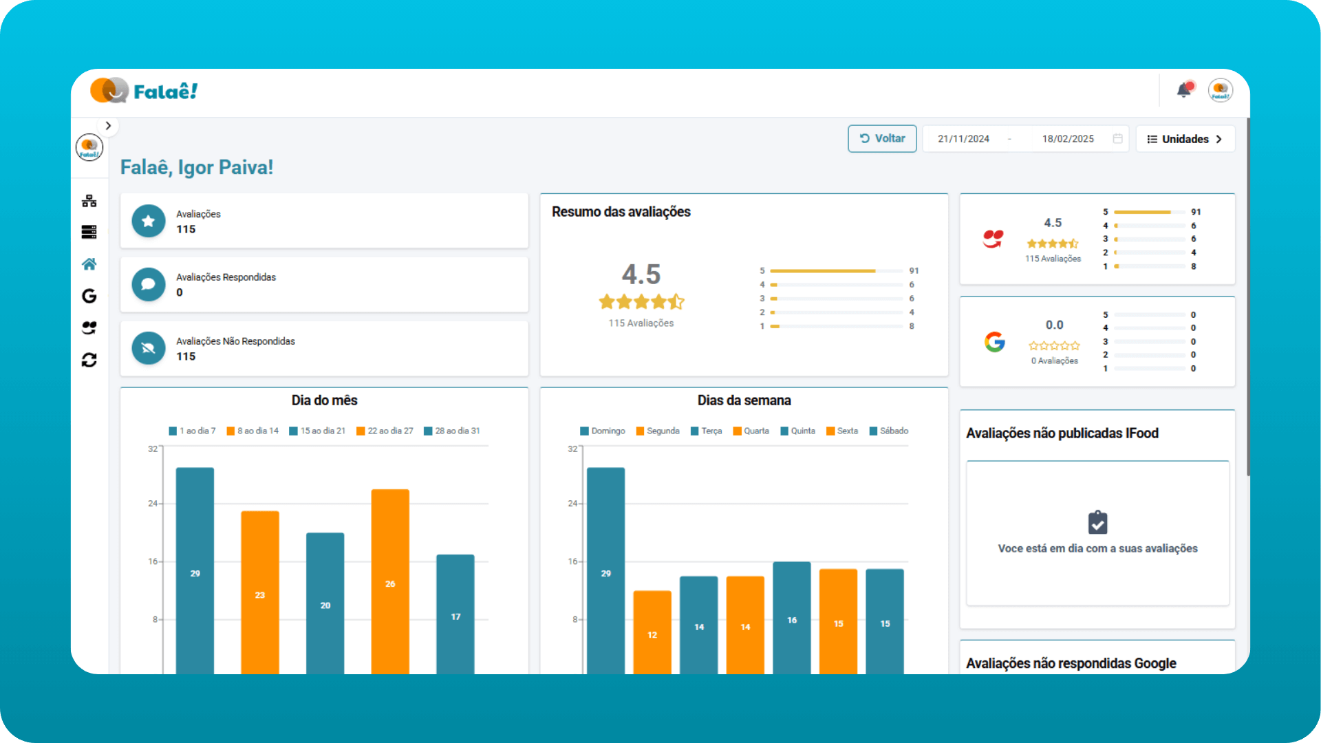Click the Falaê! logo

pos(144,91)
